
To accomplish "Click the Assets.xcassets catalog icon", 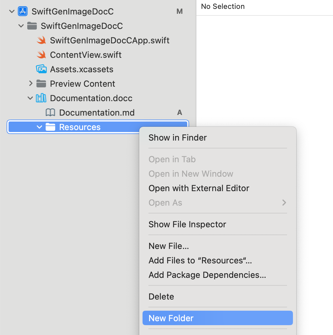I will click(41, 69).
